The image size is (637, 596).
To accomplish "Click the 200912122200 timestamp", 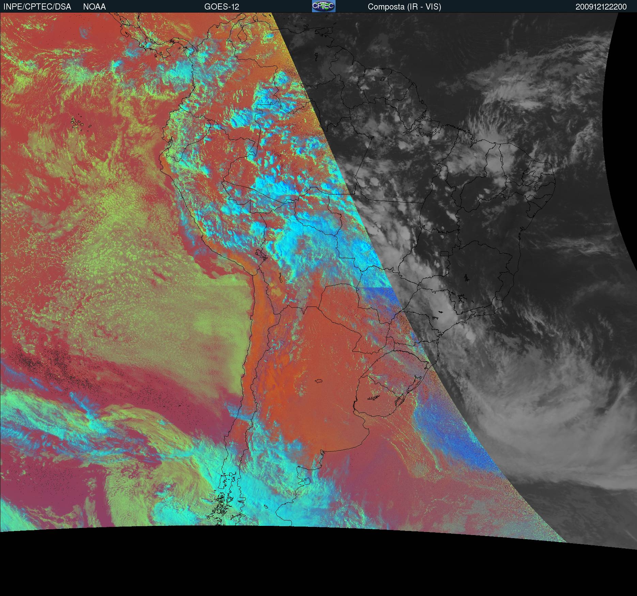I will [x=601, y=7].
